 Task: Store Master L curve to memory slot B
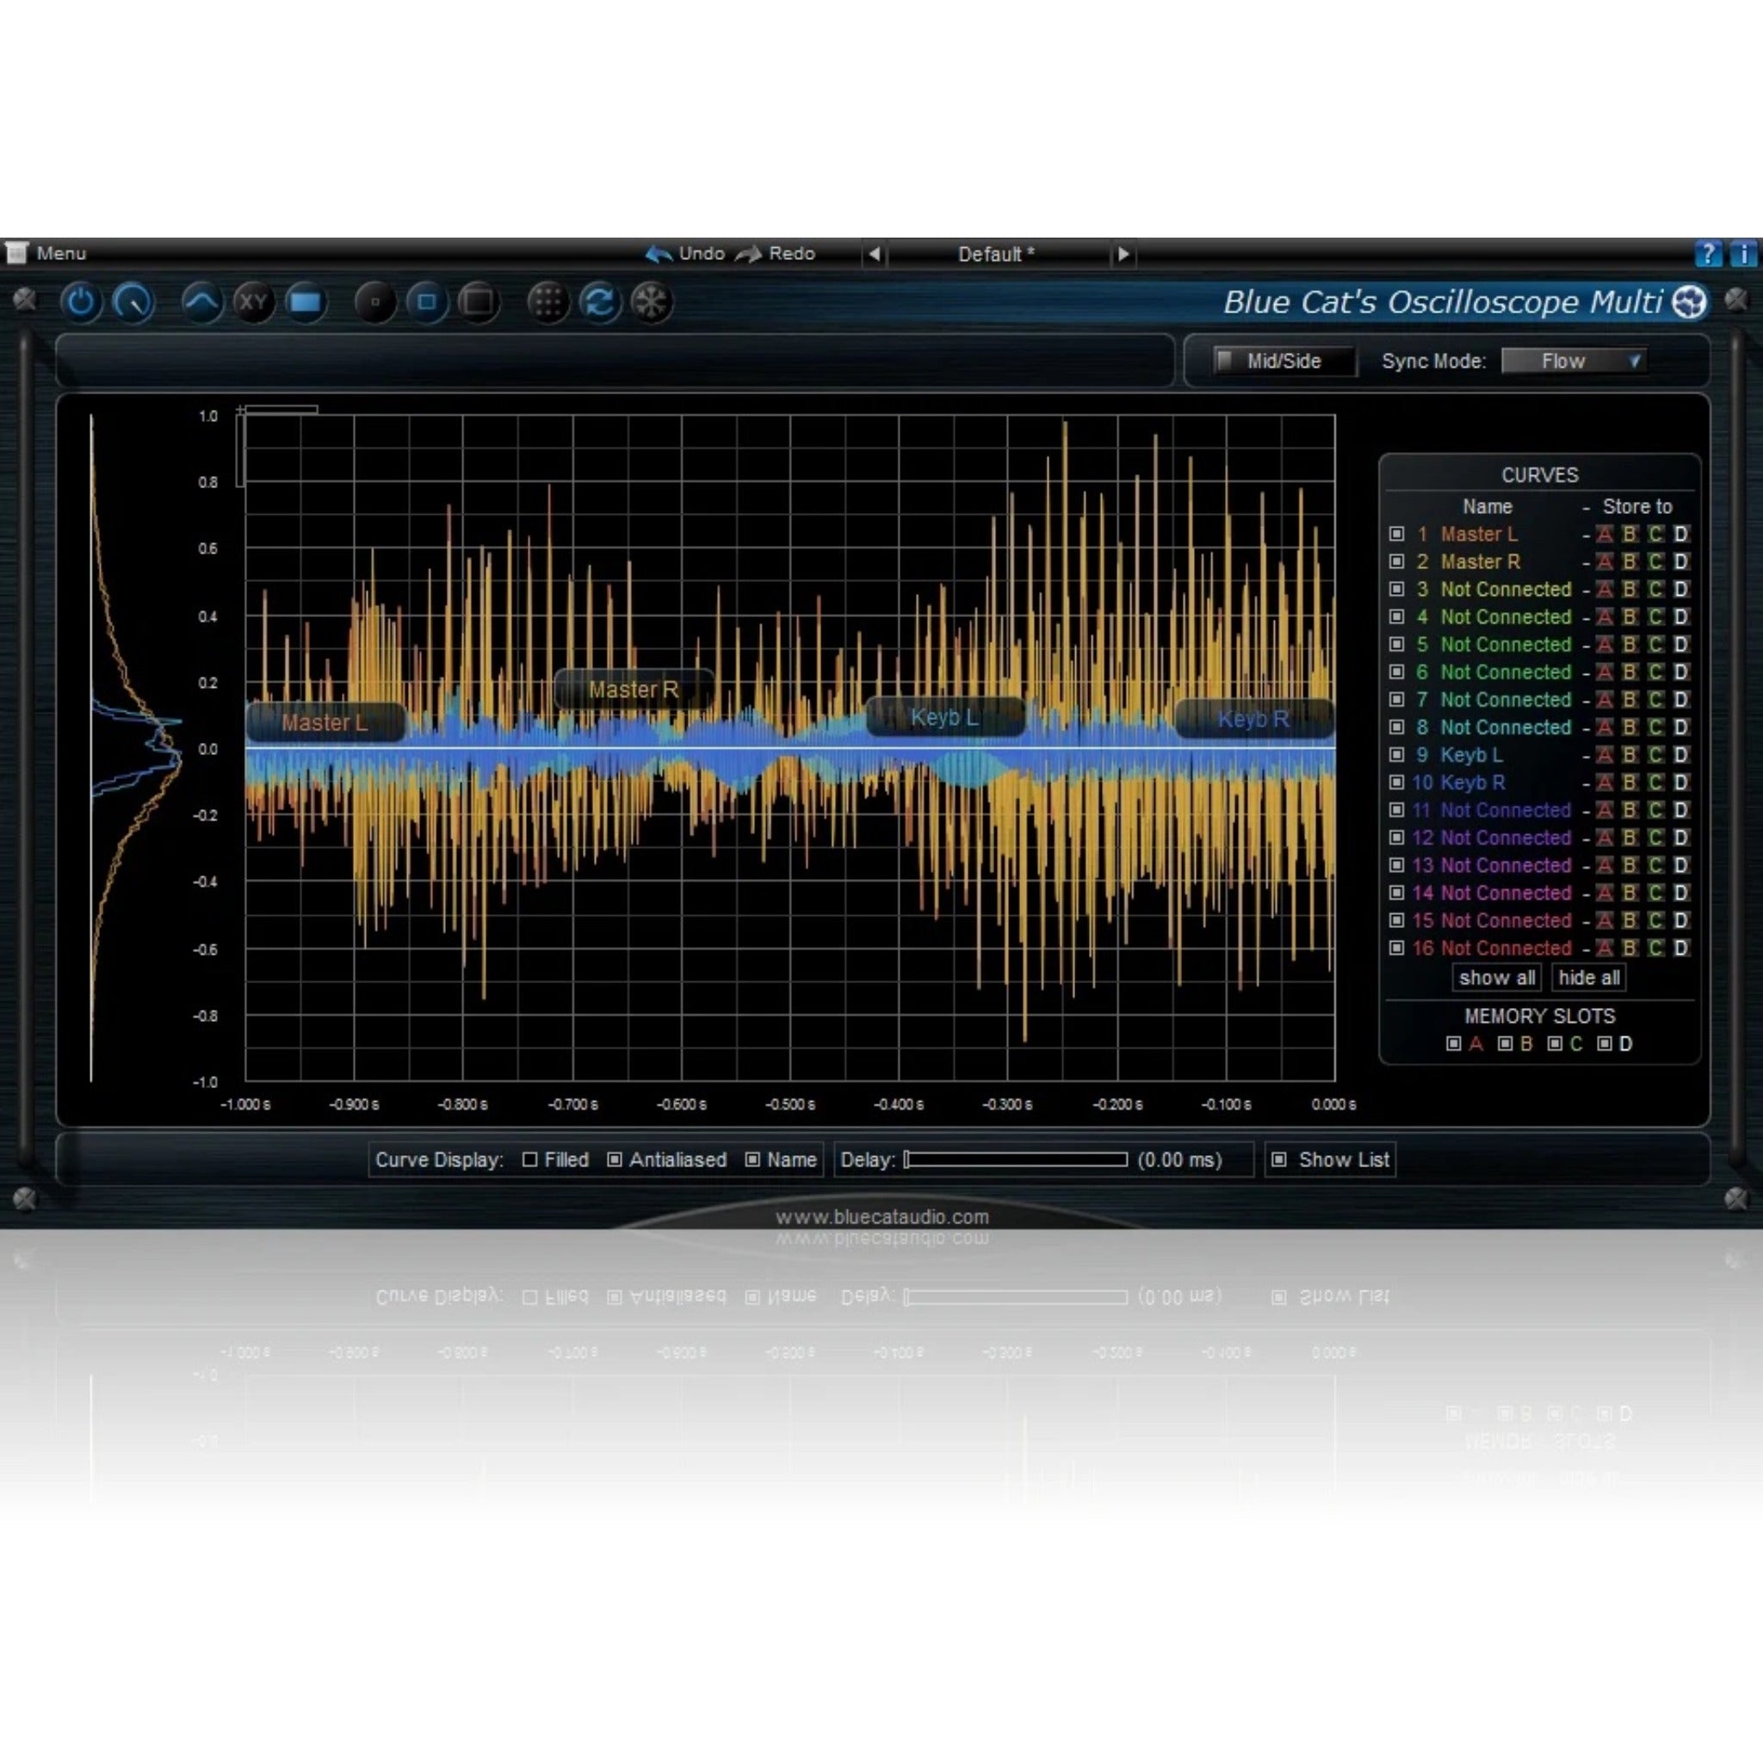1630,535
